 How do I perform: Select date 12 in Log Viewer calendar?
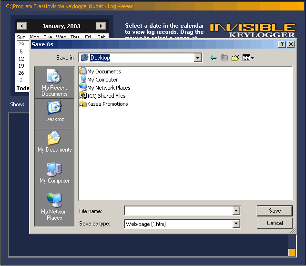[x=21, y=59]
